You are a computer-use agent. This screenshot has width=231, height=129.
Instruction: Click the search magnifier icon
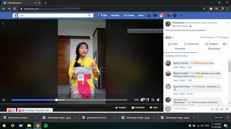click(x=89, y=15)
